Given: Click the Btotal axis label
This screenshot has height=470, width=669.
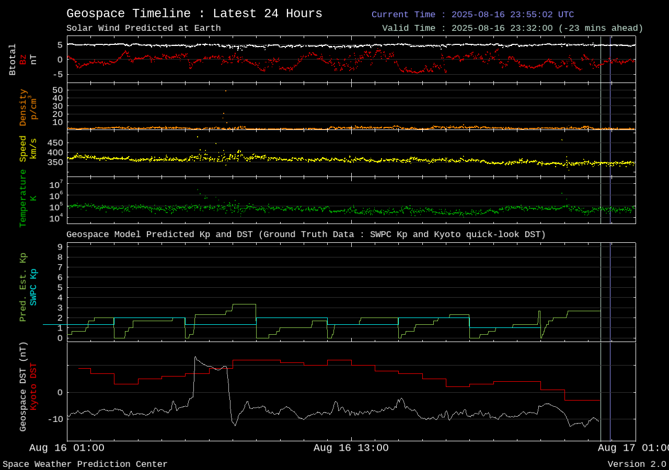Looking at the screenshot, I should coord(13,59).
